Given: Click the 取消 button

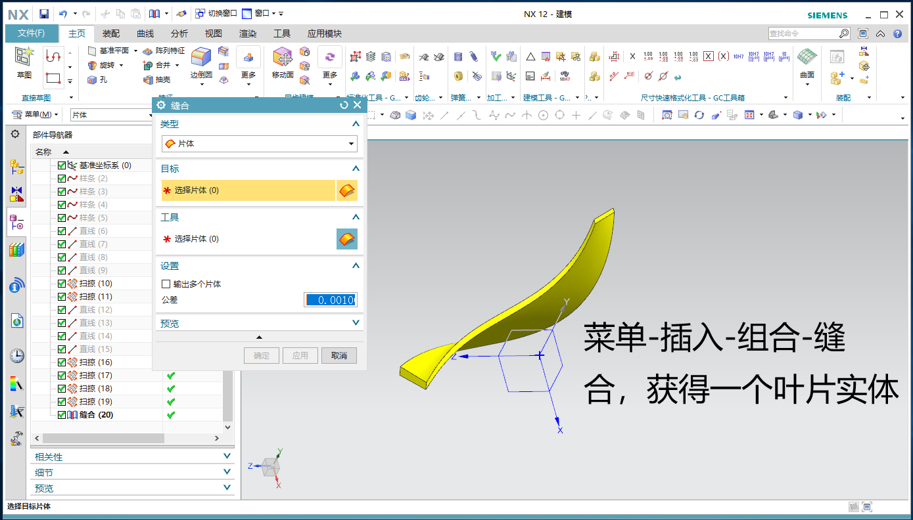Looking at the screenshot, I should 339,355.
